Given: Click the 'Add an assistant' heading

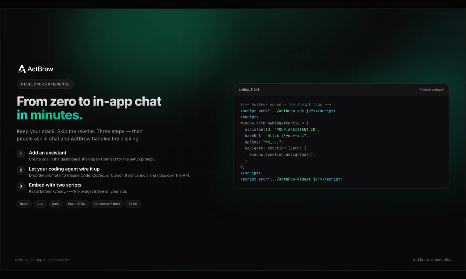Looking at the screenshot, I should click(48, 153).
